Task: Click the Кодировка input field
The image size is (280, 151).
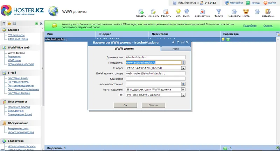Action: click(155, 78)
